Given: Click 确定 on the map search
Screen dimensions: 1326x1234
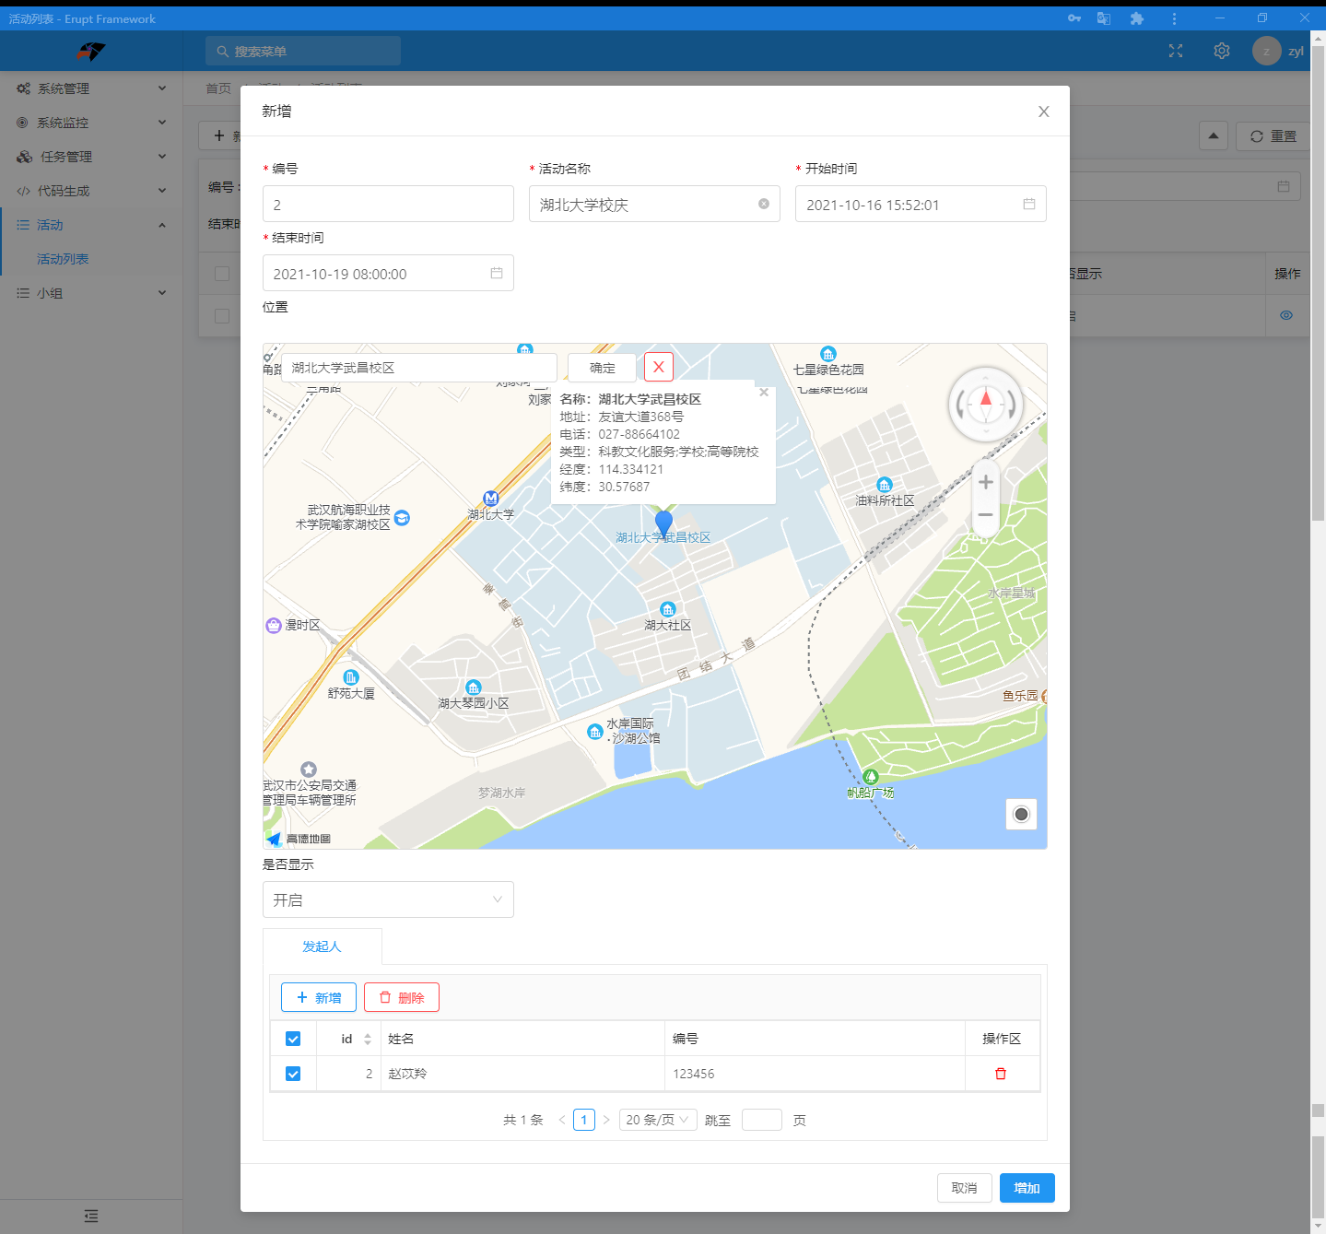Looking at the screenshot, I should point(603,368).
